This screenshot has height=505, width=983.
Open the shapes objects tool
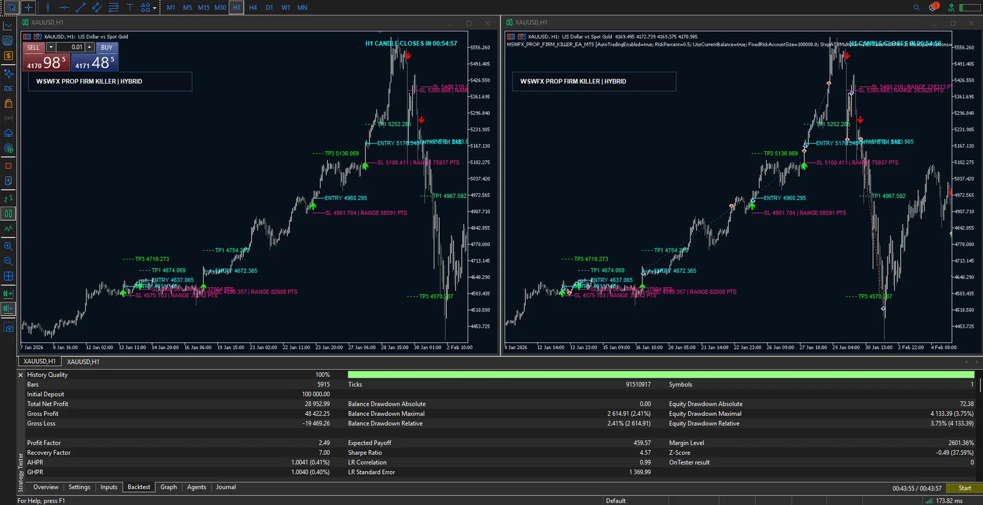(x=145, y=8)
